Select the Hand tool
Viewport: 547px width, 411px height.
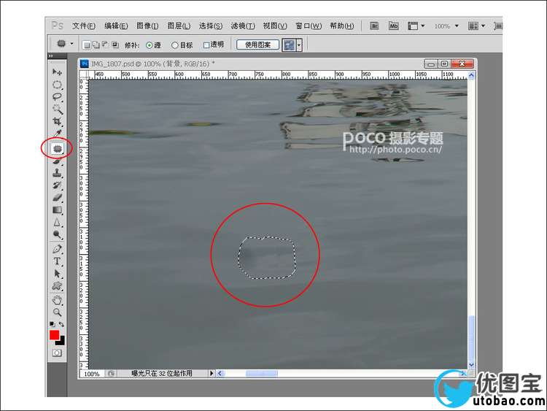(57, 299)
